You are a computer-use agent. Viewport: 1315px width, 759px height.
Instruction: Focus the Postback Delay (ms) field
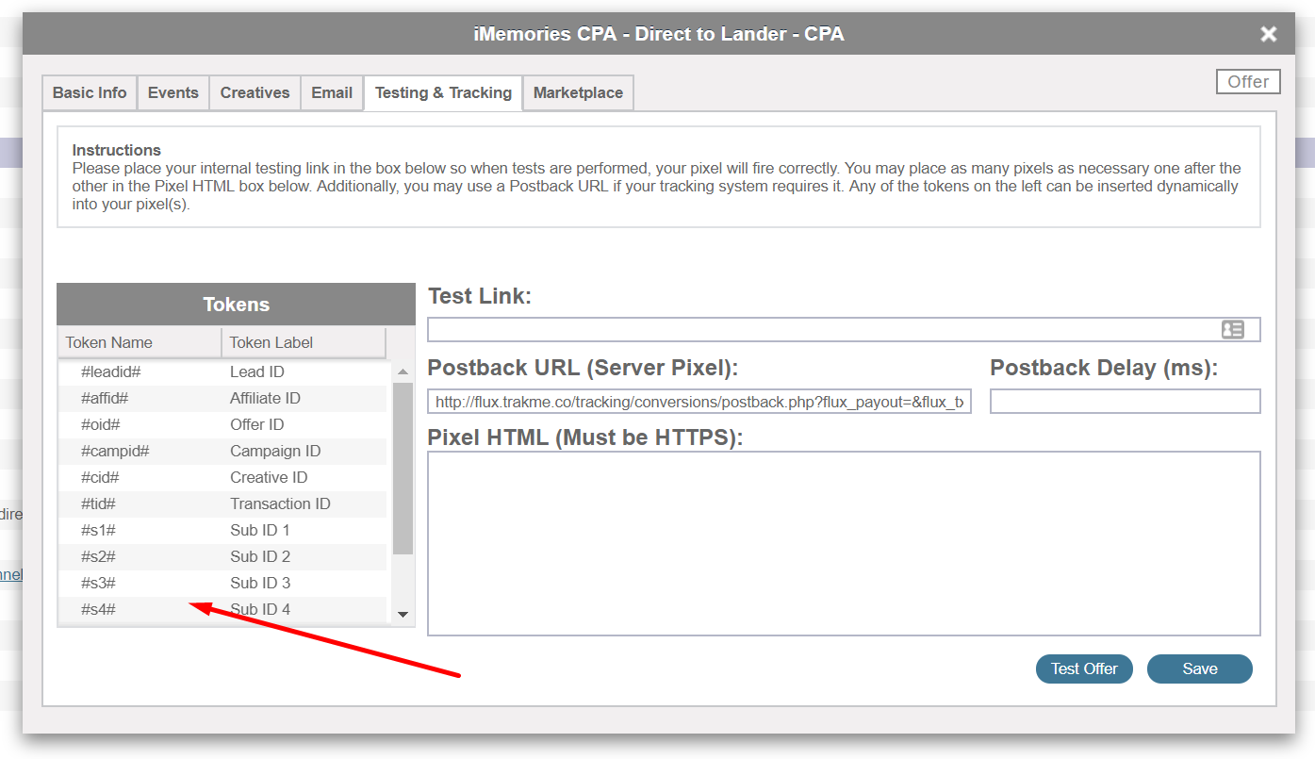(x=1125, y=402)
